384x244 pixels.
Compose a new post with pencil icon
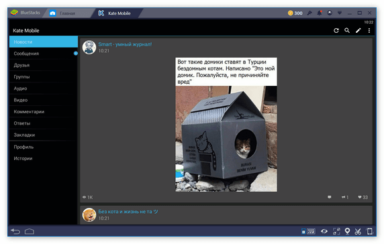point(358,31)
